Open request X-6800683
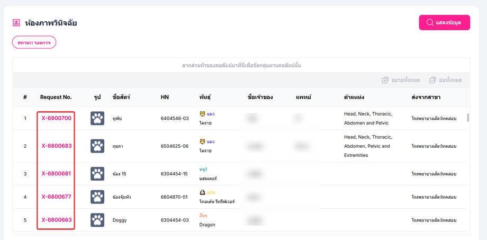Screen dimensions: 487x240 [56, 146]
